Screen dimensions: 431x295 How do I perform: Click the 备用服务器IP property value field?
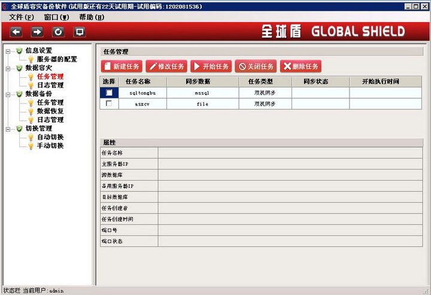[290, 186]
